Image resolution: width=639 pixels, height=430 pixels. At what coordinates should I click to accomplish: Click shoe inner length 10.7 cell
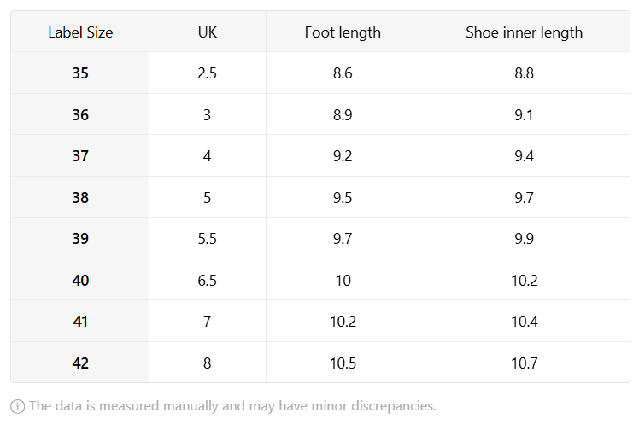(x=524, y=363)
